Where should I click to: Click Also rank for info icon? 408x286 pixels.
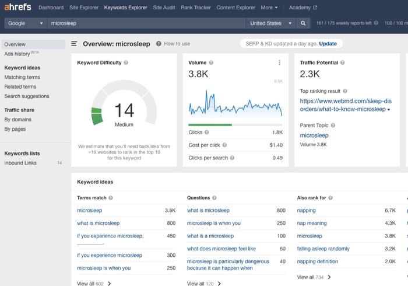point(330,198)
